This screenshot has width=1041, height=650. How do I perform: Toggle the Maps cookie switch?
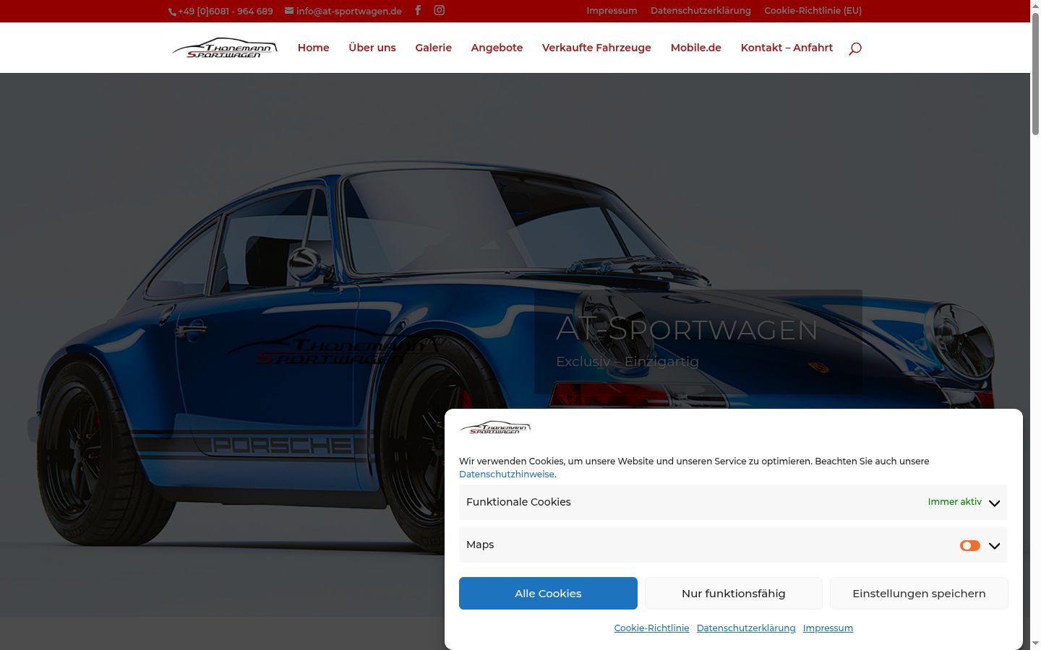coord(970,545)
